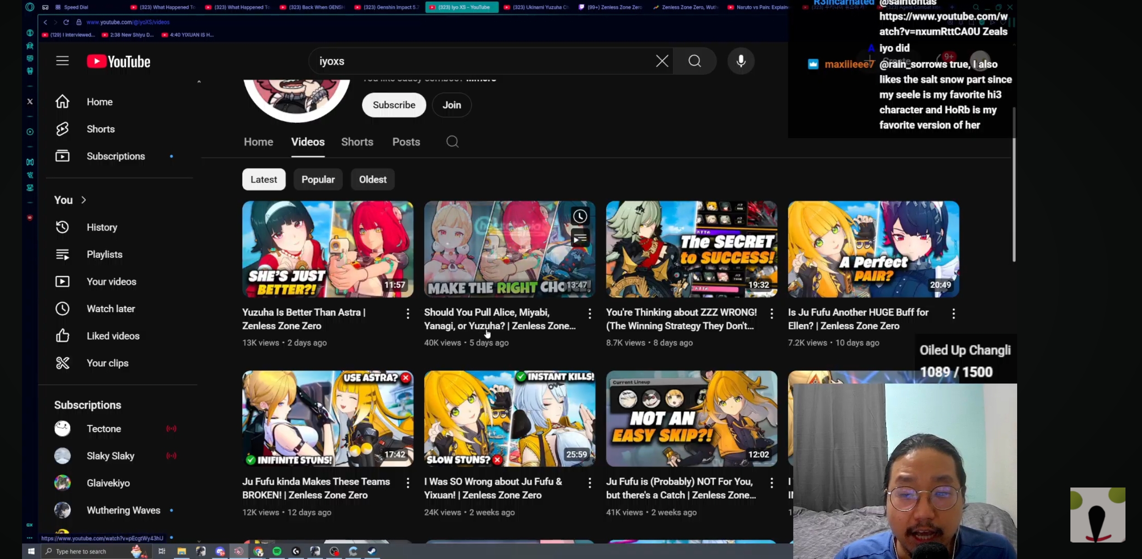Switch to Naruto vs Pain browser tab
Viewport: 1142px width, 559px height.
(757, 7)
